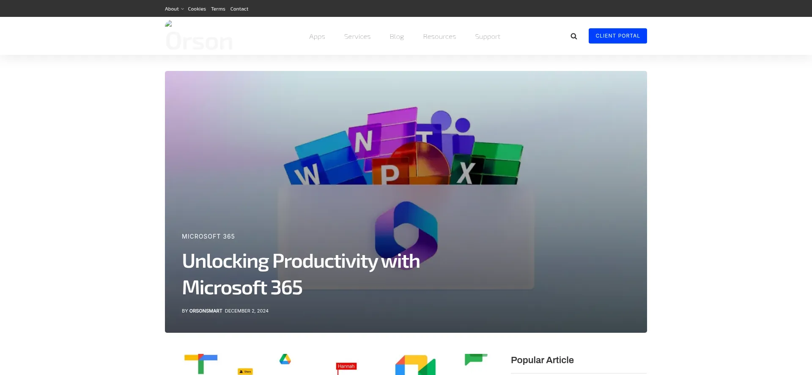Click the green Google Chat bubble icon
Screen dimensions: 812x375
[x=475, y=359]
